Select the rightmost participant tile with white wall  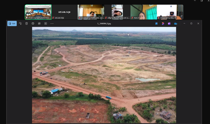170,12
